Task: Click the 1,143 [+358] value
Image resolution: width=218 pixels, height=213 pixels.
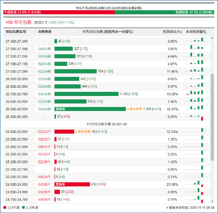Action: [x=129, y=94]
